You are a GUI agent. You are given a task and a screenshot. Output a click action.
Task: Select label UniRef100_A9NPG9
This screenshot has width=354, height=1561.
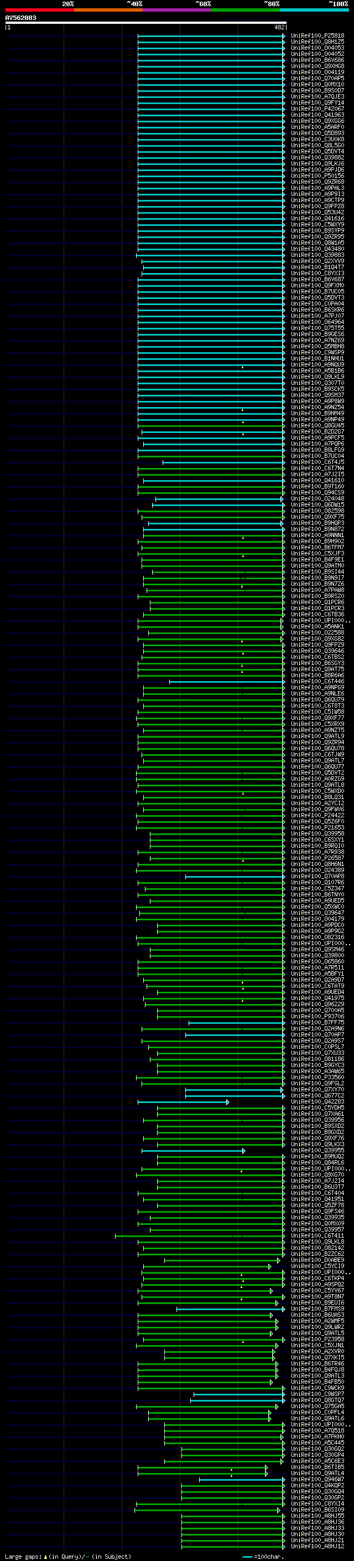tap(317, 688)
